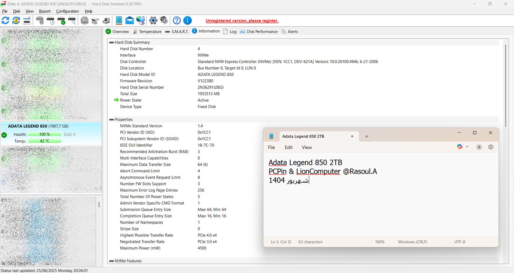Click the Unregistered version, please register link

(242, 21)
